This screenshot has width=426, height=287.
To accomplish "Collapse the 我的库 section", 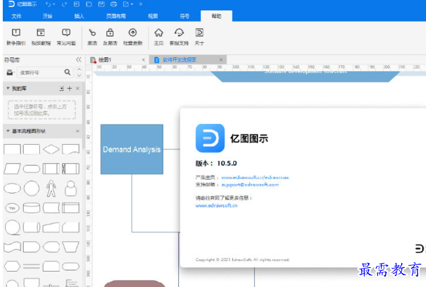I will click(8, 88).
